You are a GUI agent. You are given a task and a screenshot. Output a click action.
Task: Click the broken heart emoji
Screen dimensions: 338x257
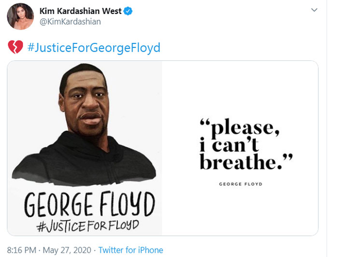point(15,47)
